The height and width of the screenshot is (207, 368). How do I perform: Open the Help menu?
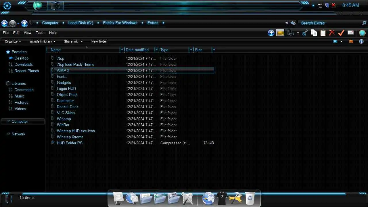(53, 33)
